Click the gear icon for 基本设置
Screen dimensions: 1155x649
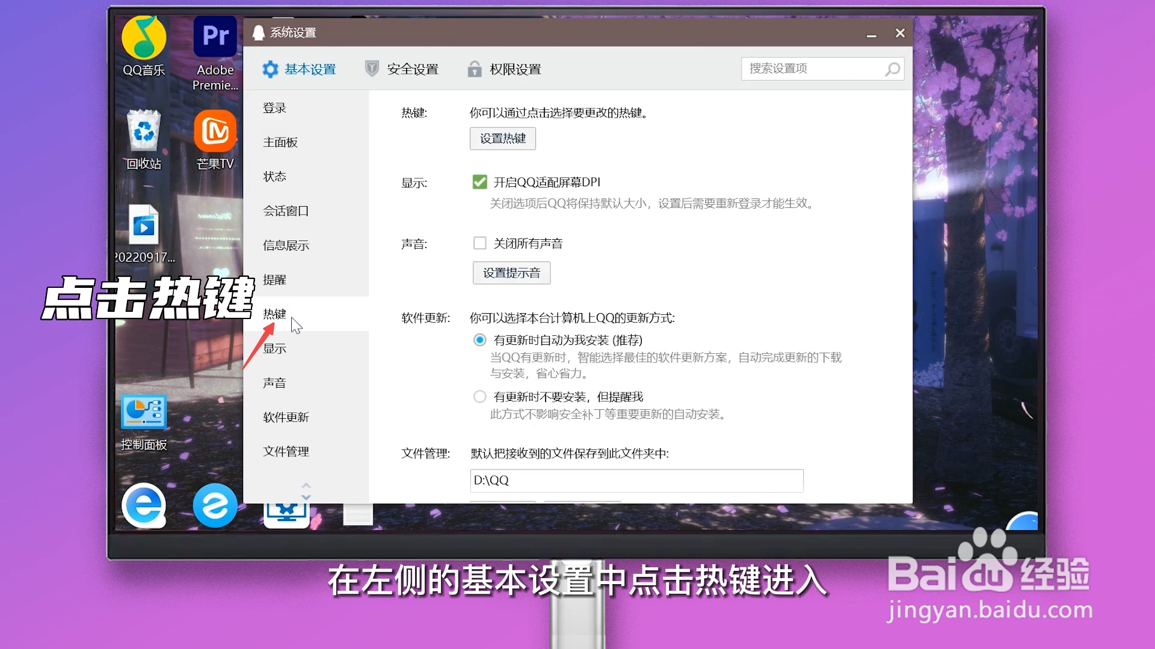(x=270, y=69)
